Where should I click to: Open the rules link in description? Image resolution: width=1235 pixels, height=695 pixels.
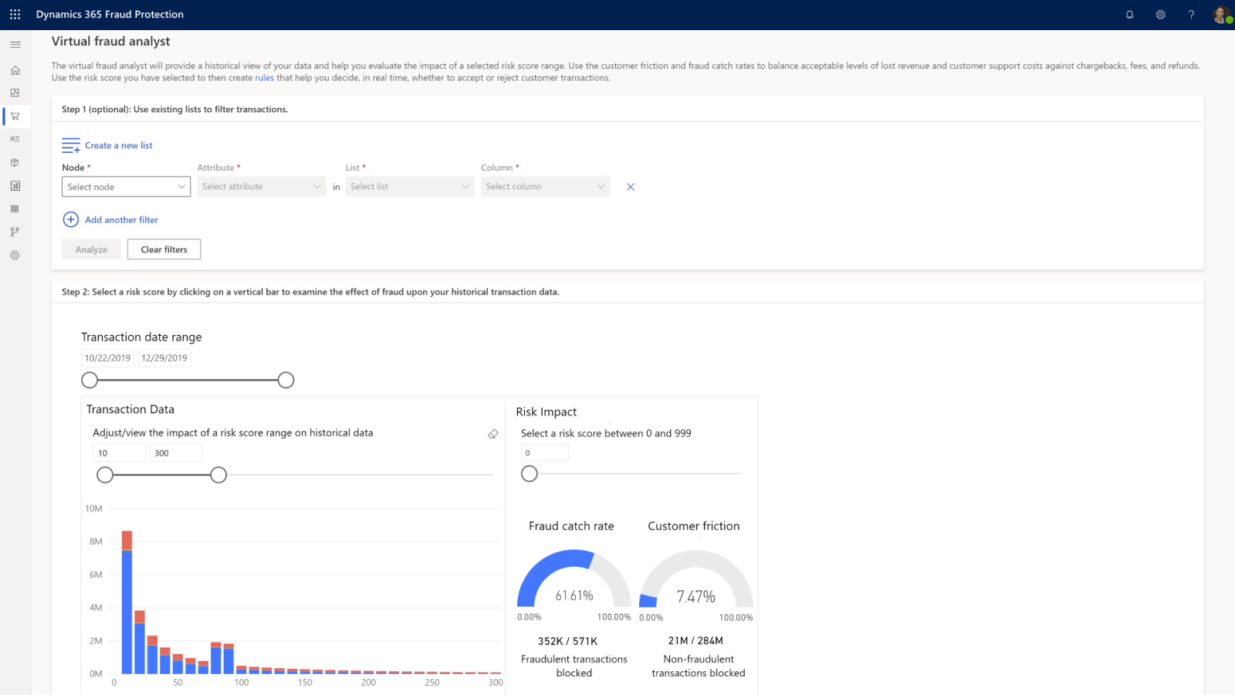pyautogui.click(x=265, y=78)
